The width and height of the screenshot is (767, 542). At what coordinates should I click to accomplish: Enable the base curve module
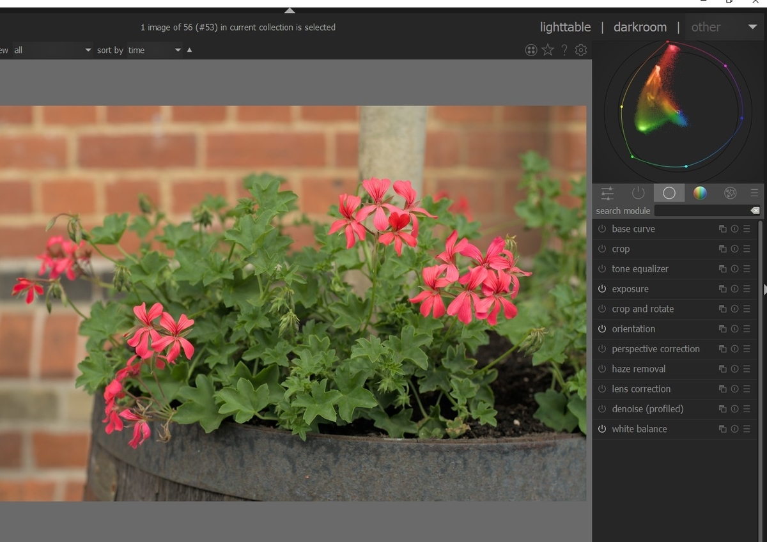pos(601,229)
